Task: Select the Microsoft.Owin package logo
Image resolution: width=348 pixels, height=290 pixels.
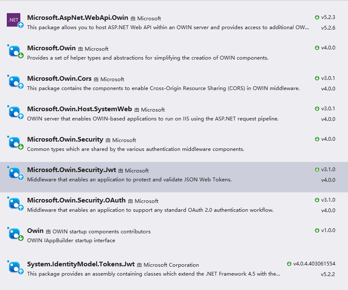Action: 13,51
